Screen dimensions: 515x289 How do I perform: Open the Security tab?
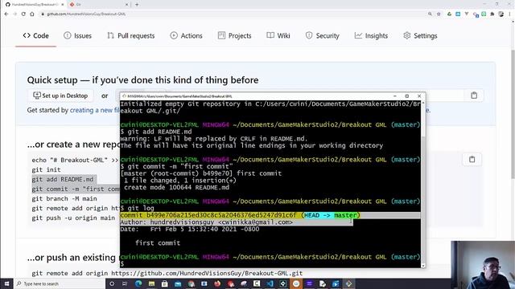[322, 35]
